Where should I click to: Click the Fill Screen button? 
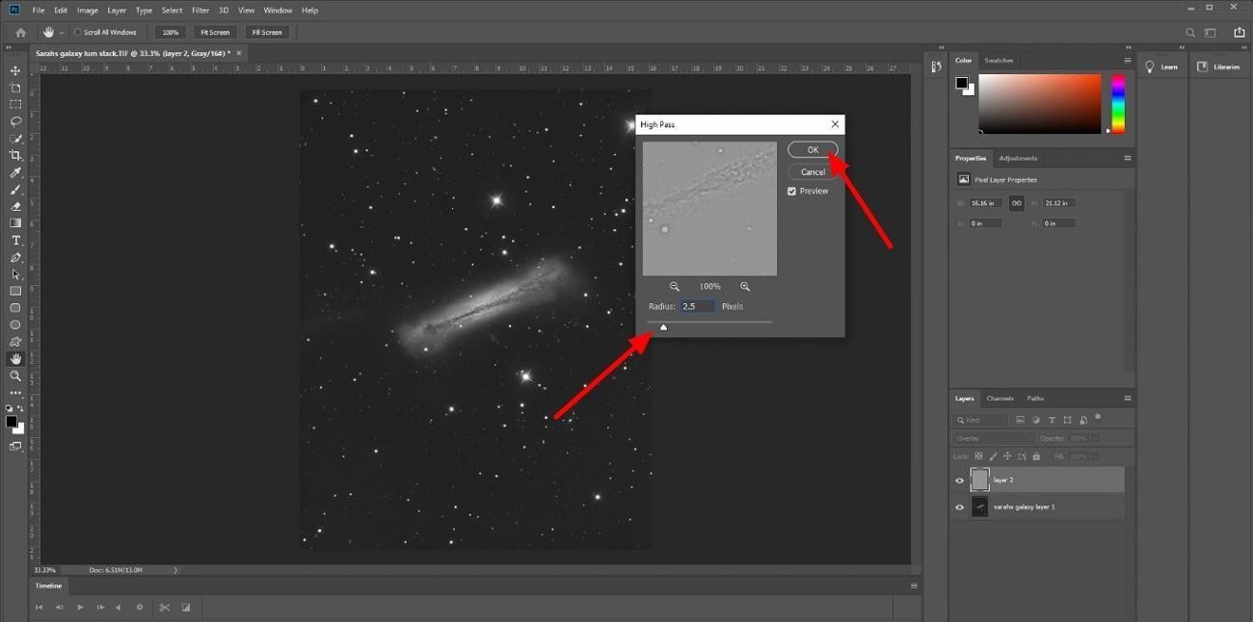coord(267,33)
